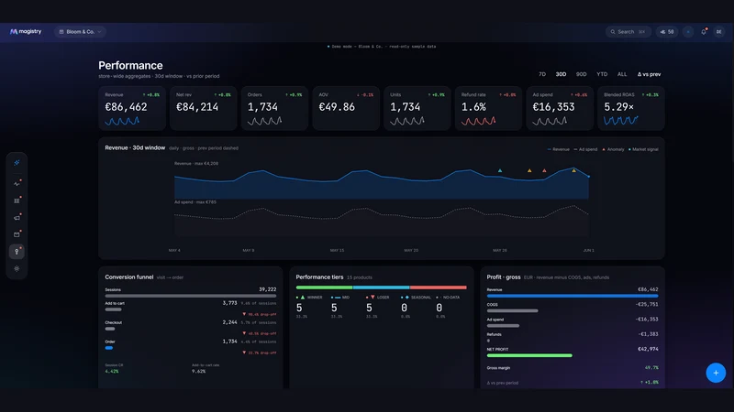
Task: Select the YTD time range
Action: coord(602,74)
